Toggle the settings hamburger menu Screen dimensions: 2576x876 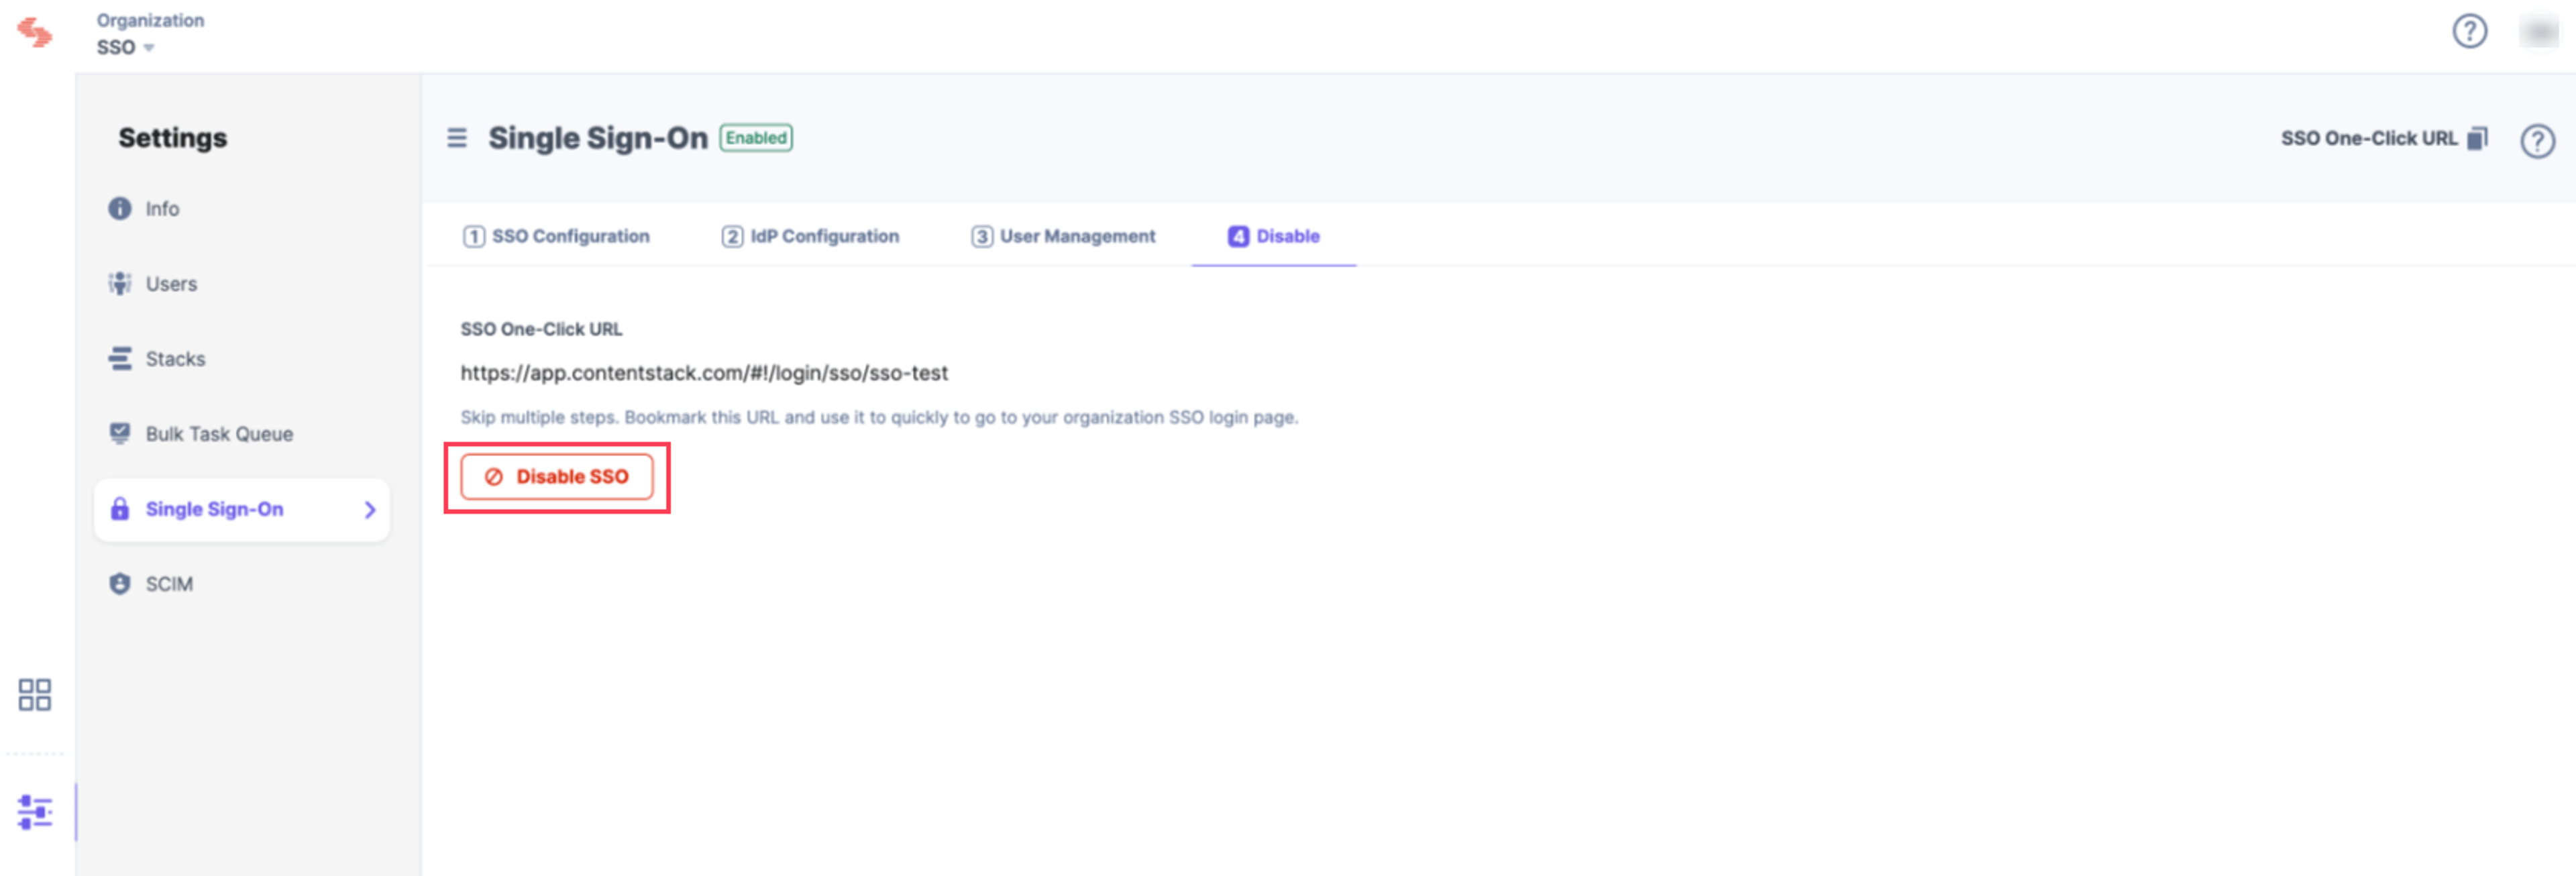[x=457, y=138]
